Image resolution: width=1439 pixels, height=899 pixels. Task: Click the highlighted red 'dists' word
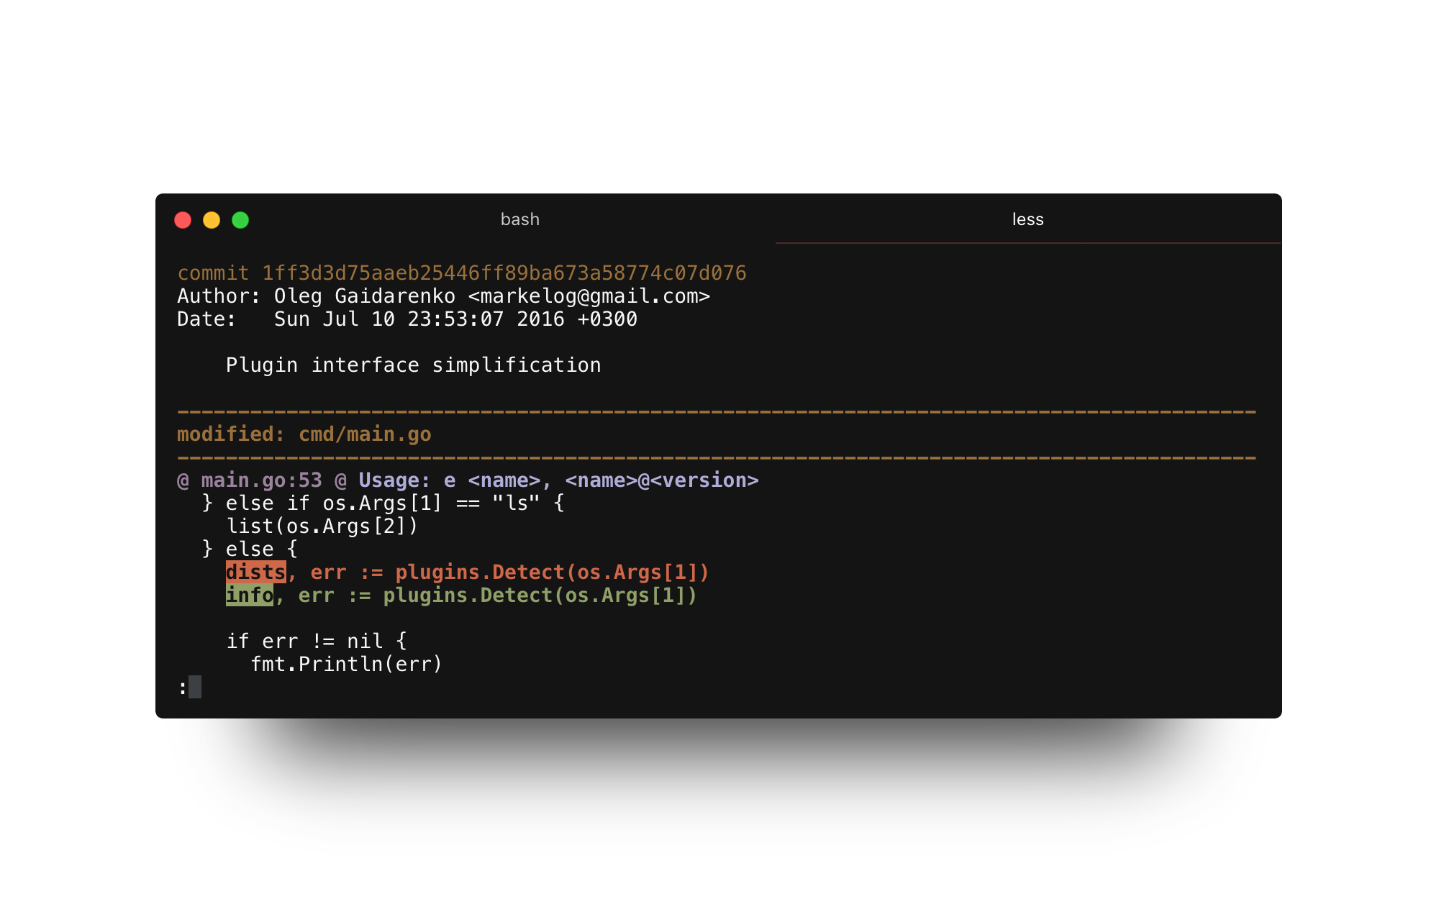point(255,572)
